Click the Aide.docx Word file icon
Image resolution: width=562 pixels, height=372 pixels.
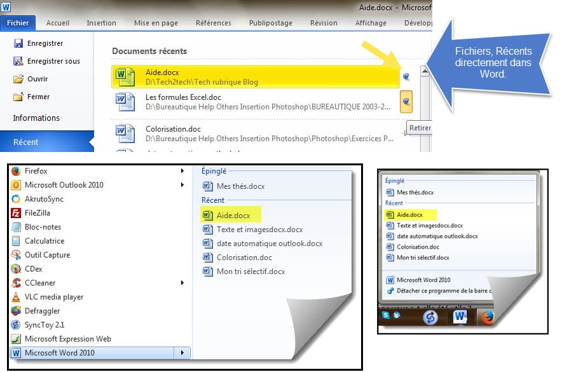(x=125, y=77)
